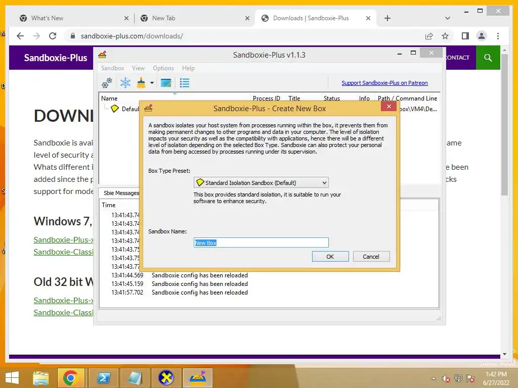Screen dimensions: 518x388
Task: Select the Sbie Messages tab
Action: pyautogui.click(x=121, y=193)
